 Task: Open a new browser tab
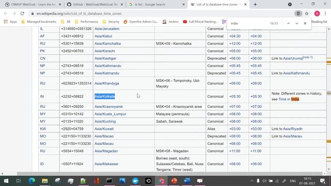255,5
